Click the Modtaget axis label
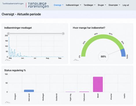Screen dimensions: 136x106 point(43,97)
